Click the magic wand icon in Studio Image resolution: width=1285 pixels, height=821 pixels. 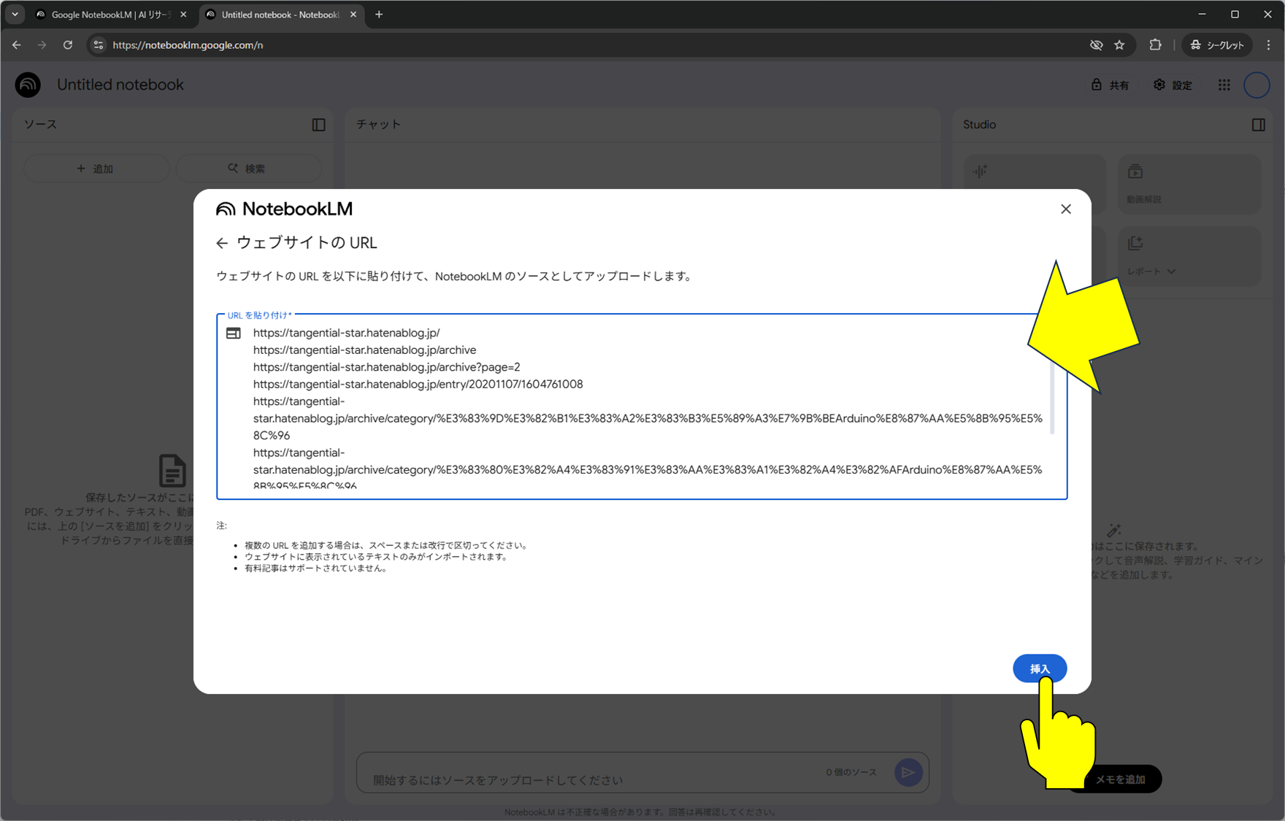tap(1114, 531)
